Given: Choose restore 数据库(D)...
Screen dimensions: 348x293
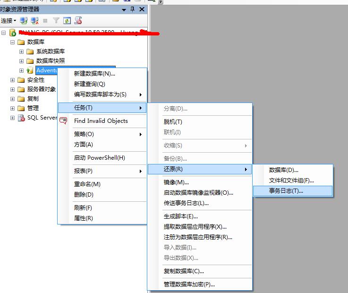Looking at the screenshot, I should coord(293,170).
